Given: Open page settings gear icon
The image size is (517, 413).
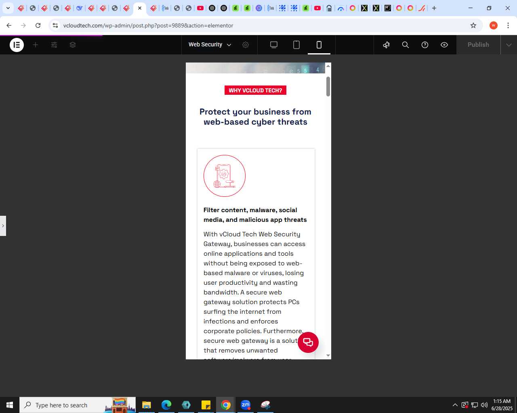Looking at the screenshot, I should [x=246, y=45].
